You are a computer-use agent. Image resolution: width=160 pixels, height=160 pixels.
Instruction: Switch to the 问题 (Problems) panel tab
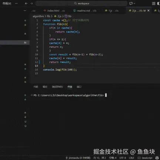pos(36,87)
